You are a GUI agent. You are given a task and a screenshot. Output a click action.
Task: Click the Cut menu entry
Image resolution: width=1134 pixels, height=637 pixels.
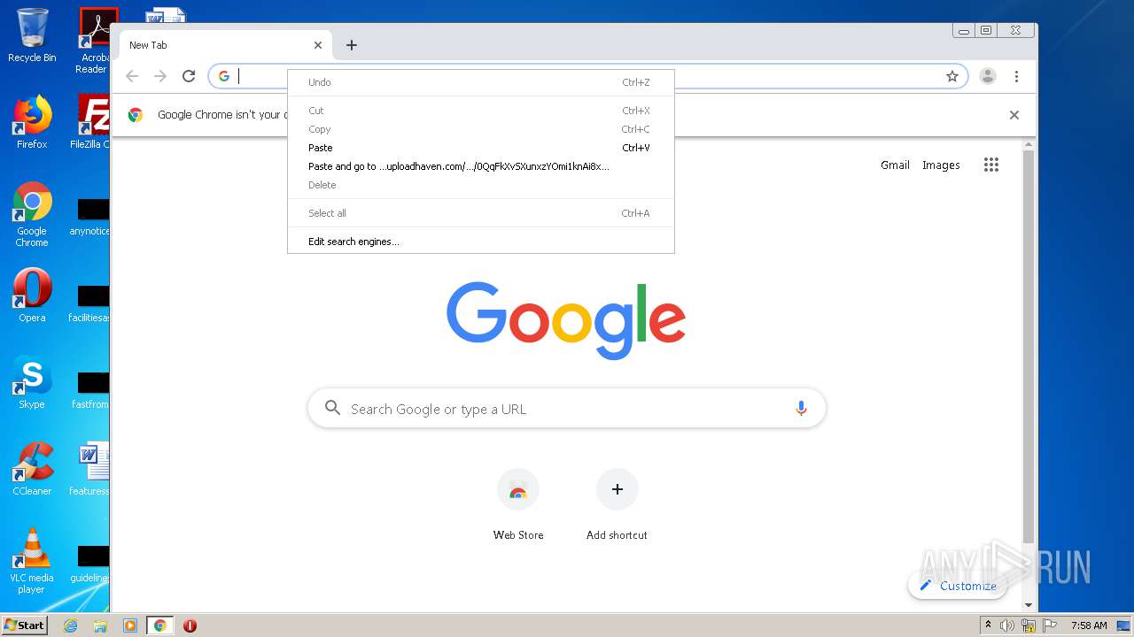point(481,111)
